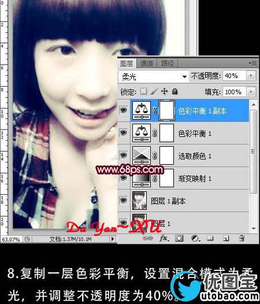The height and width of the screenshot is (304, 260).
Task: Hide the 色彩平衡 1 副本 layer
Action: 124,110
